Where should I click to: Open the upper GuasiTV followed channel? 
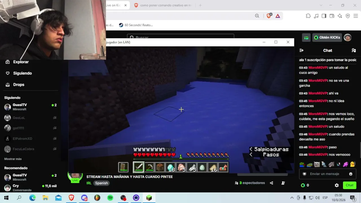[x=30, y=107]
